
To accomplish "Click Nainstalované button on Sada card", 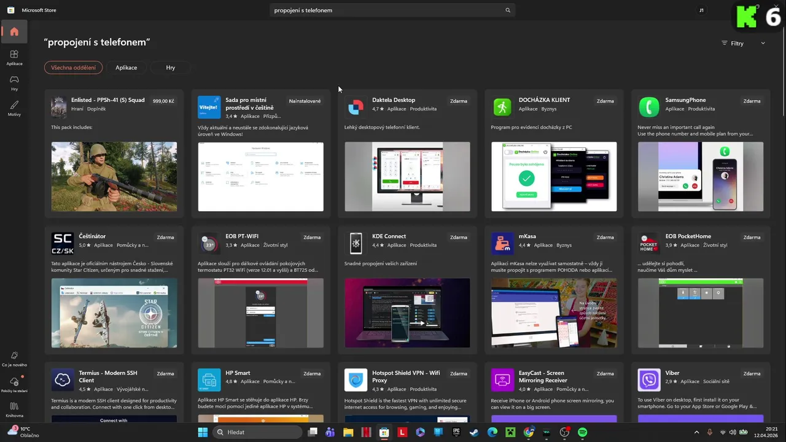I will [x=305, y=101].
